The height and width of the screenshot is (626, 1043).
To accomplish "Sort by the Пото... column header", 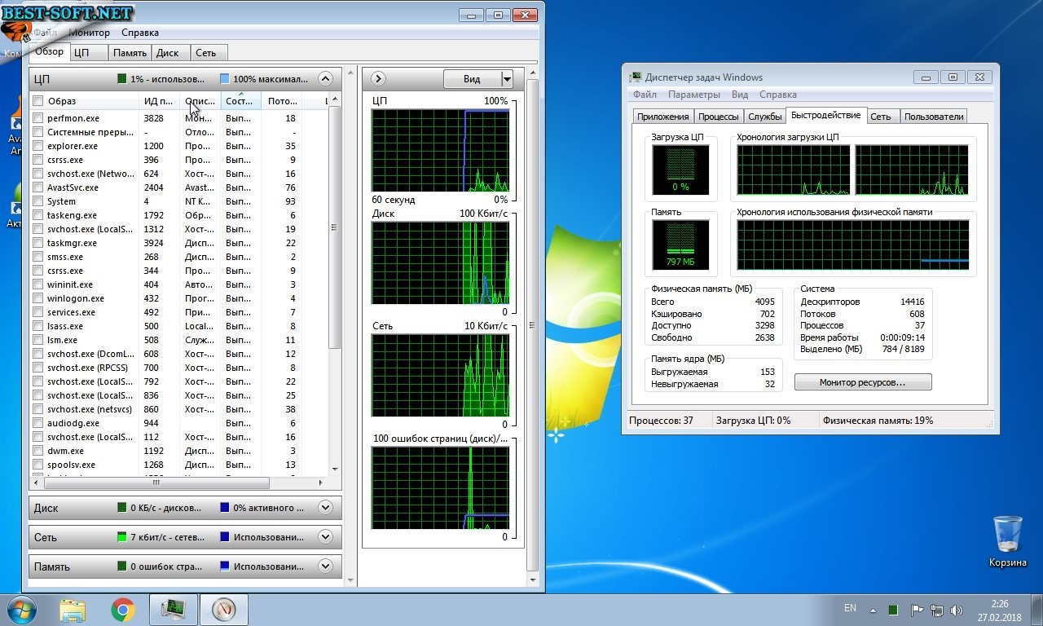I will tap(283, 101).
